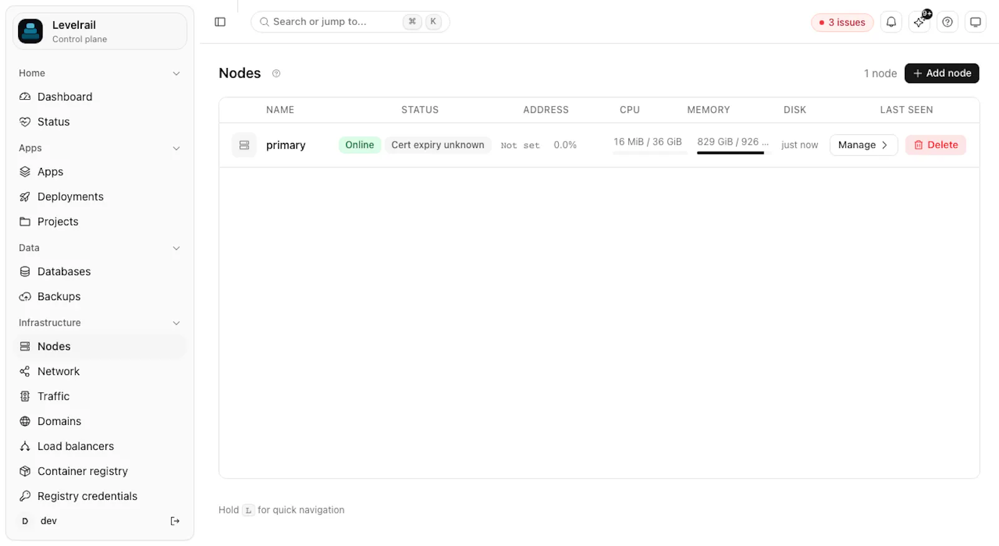Open Databases
This screenshot has width=999, height=546.
100,271
